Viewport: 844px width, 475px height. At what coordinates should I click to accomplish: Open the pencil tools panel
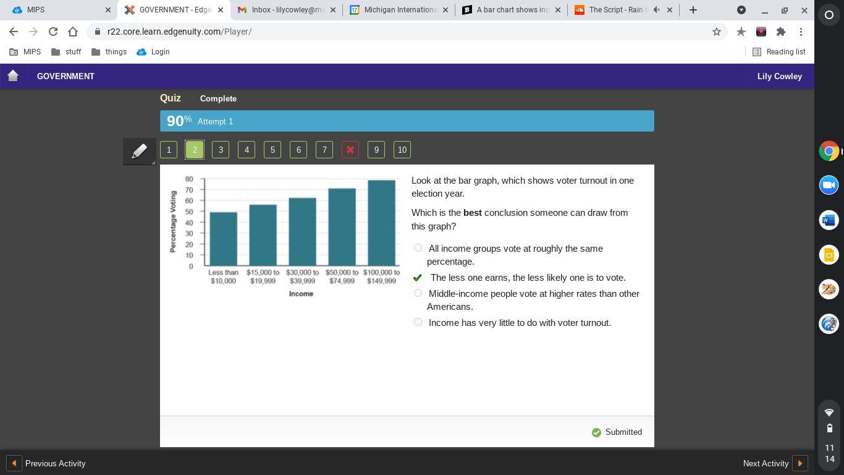click(139, 151)
